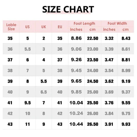Click US size 5.5 cell
Screen dimensions: 137x137
tap(28, 49)
